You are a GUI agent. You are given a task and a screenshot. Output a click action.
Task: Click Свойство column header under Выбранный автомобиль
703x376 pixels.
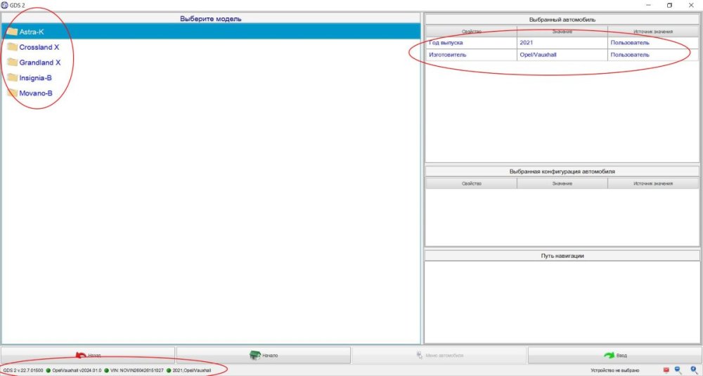(471, 32)
